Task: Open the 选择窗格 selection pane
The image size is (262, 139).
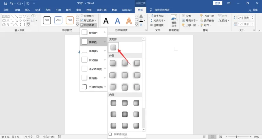Action: point(207,20)
